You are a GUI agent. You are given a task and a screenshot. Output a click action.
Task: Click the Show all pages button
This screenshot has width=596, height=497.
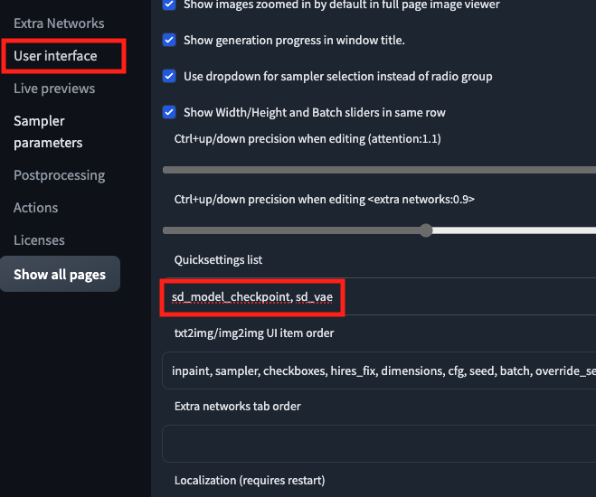pyautogui.click(x=60, y=275)
